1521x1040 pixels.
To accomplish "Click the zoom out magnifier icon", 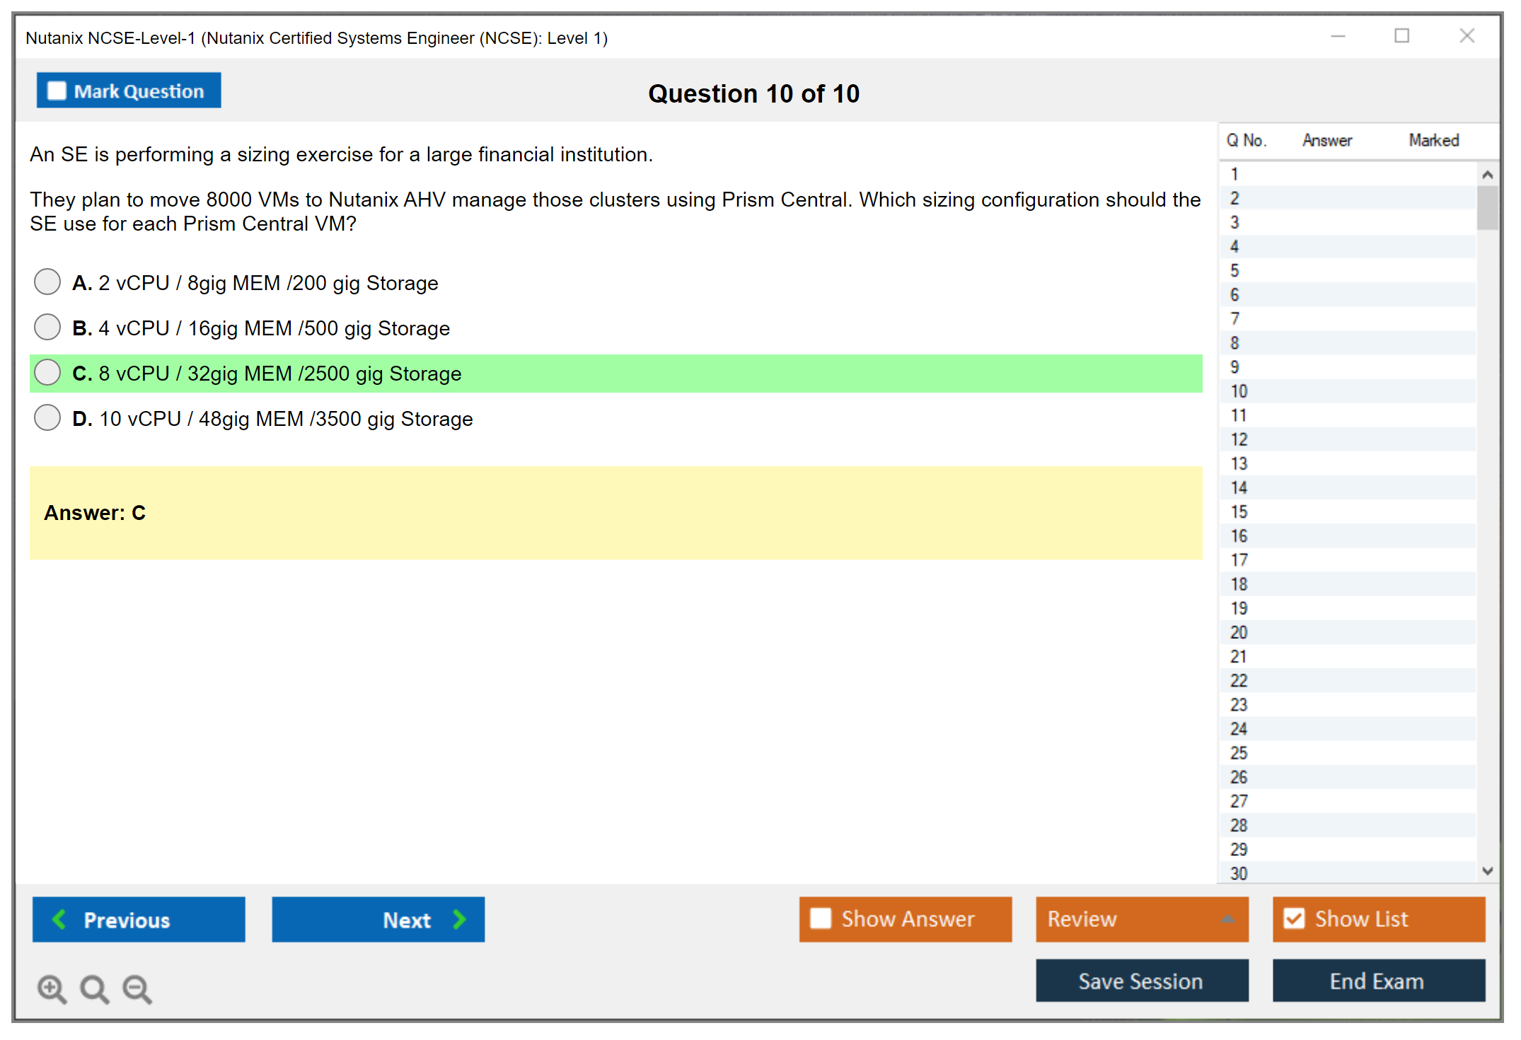I will (137, 988).
